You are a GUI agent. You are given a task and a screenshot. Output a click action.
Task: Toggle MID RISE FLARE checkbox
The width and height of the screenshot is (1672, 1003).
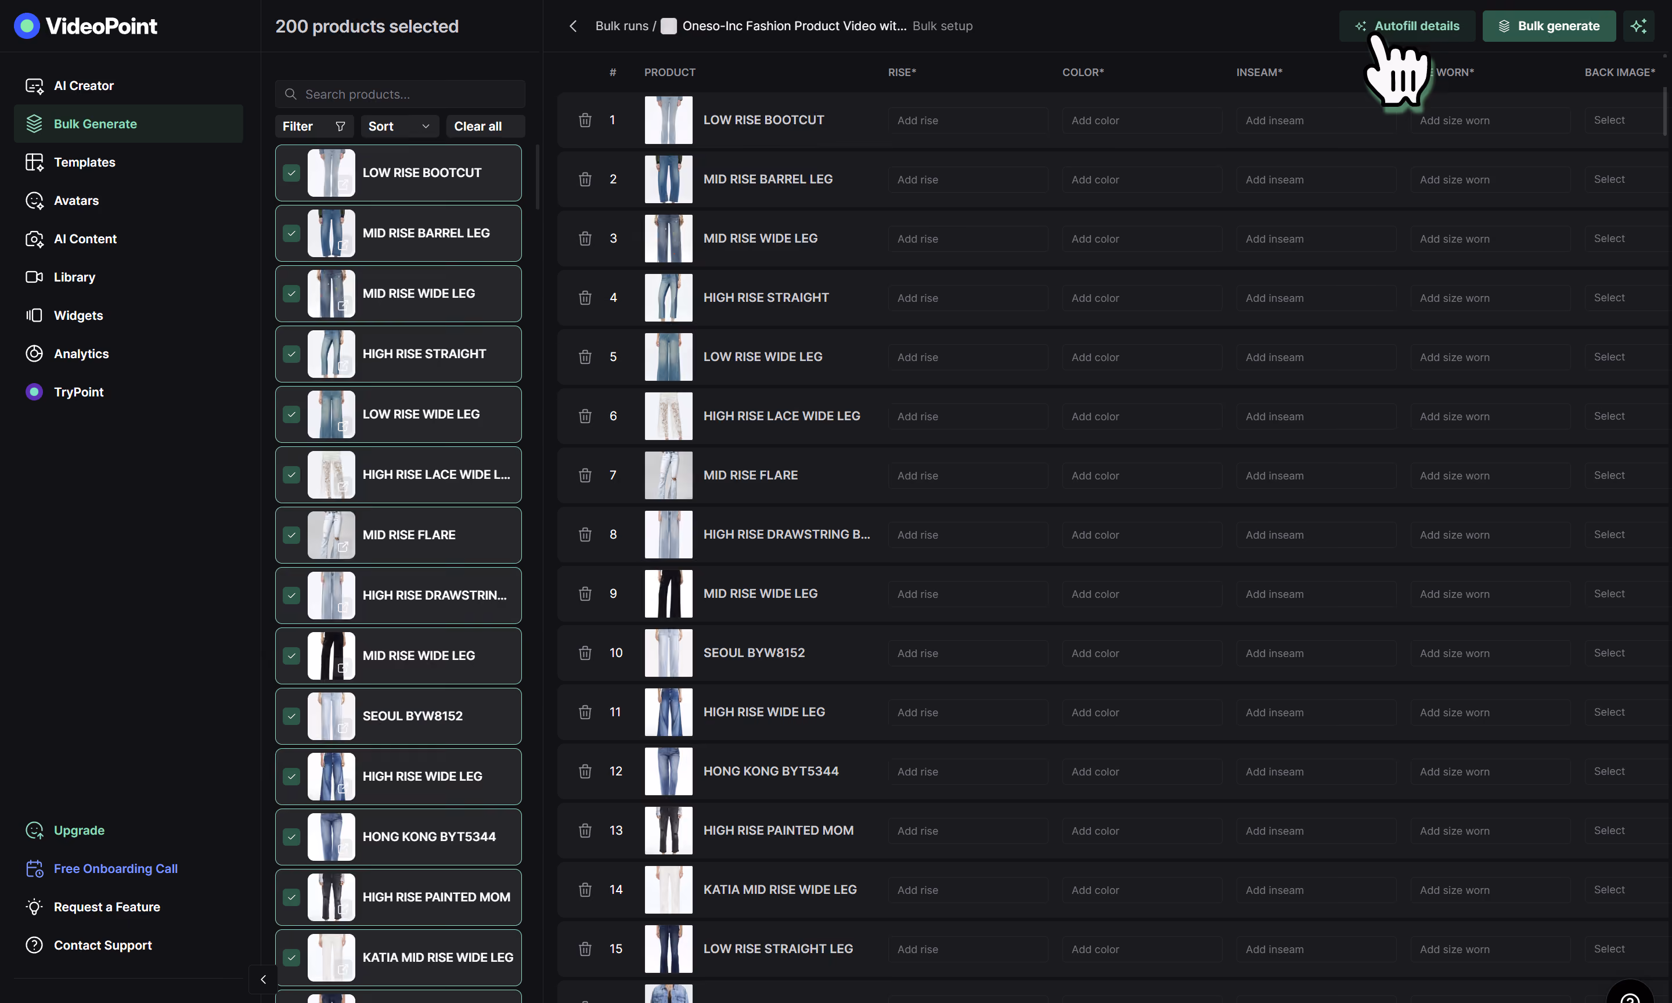click(x=291, y=535)
